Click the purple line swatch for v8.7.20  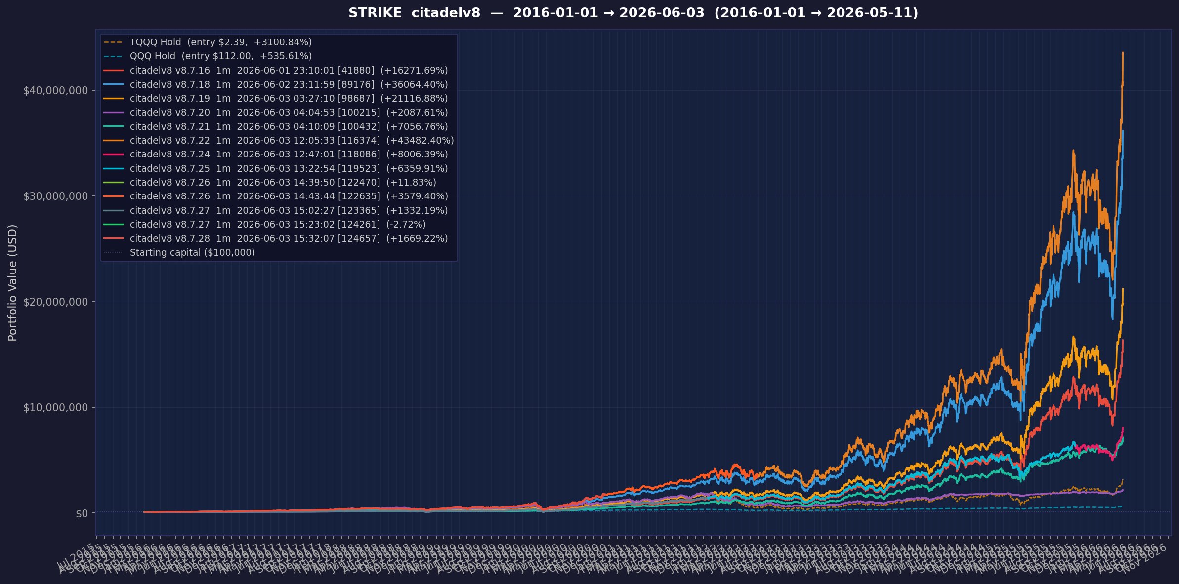tap(113, 113)
